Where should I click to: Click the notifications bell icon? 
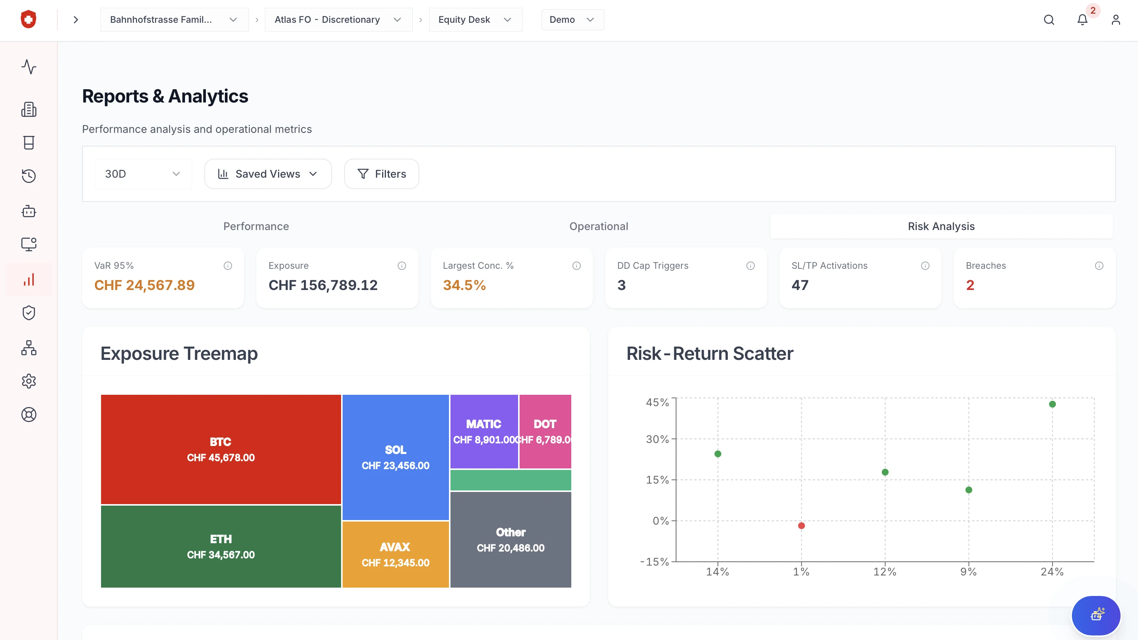(1082, 20)
